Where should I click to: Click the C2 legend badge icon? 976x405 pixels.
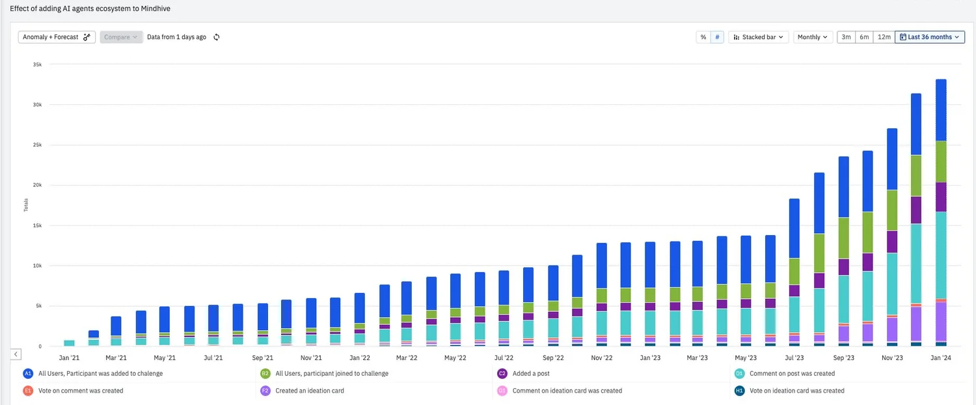[501, 373]
